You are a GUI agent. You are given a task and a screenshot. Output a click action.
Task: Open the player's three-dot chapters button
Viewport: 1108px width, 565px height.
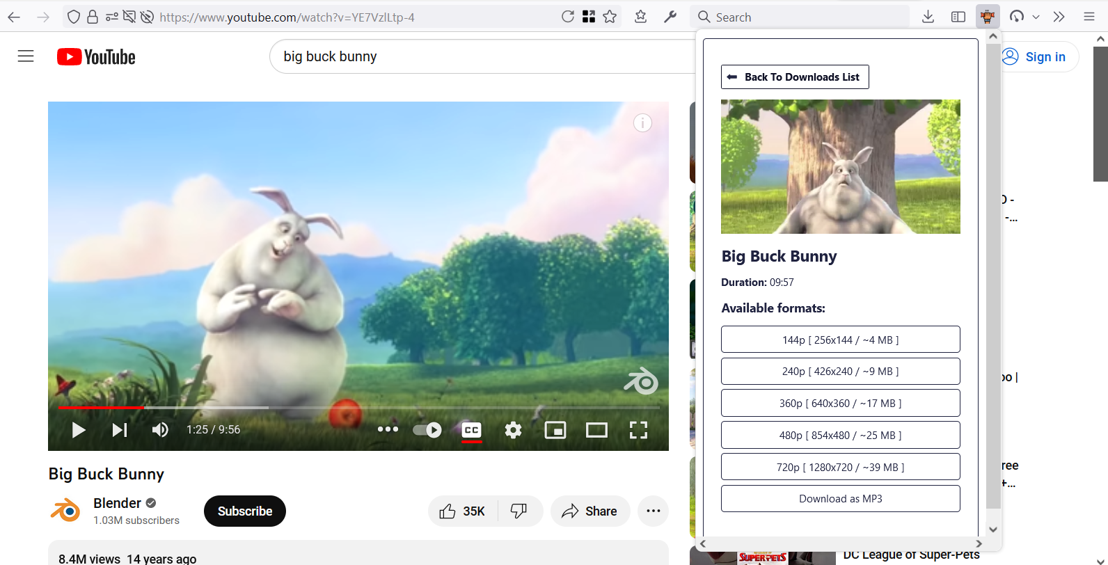pyautogui.click(x=388, y=429)
